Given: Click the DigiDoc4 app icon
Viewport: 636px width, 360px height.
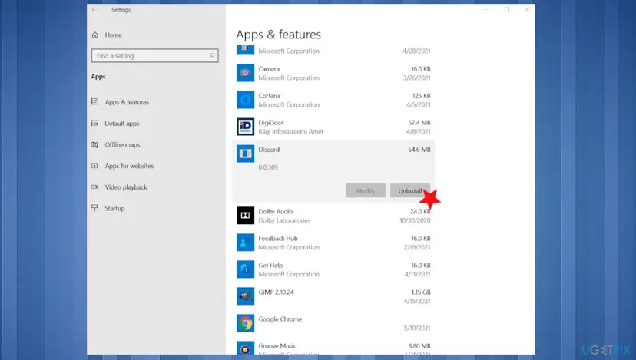Looking at the screenshot, I should (x=245, y=127).
